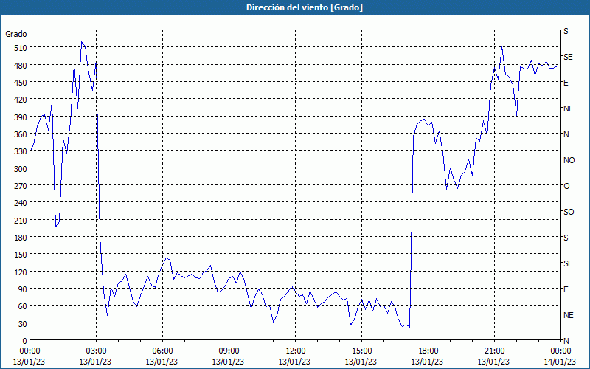The width and height of the screenshot is (590, 369).
Task: Select the '420' degree axis label
Action: point(21,100)
